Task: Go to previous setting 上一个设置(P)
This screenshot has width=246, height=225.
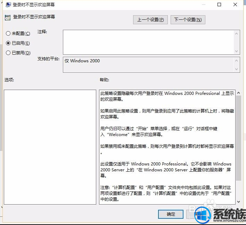Action: (x=150, y=20)
